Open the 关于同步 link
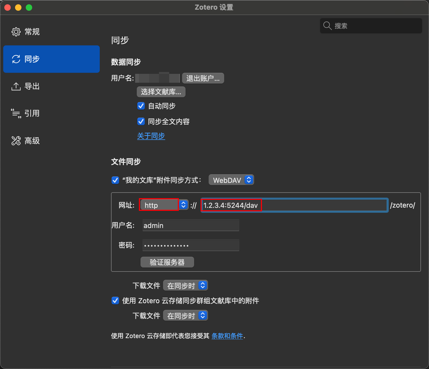The width and height of the screenshot is (429, 369). pos(151,136)
